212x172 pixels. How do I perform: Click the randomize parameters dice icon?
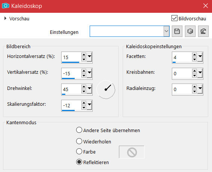190,31
